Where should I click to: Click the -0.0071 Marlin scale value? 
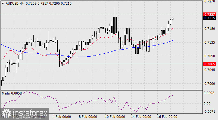pyautogui.click(x=209, y=111)
